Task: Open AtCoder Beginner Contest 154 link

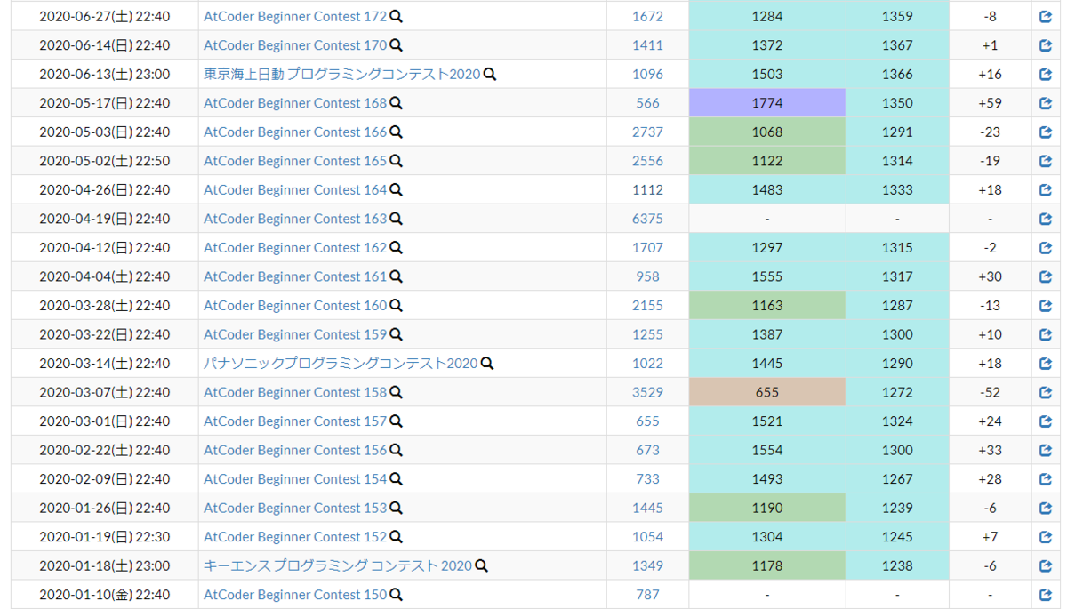Action: click(295, 478)
